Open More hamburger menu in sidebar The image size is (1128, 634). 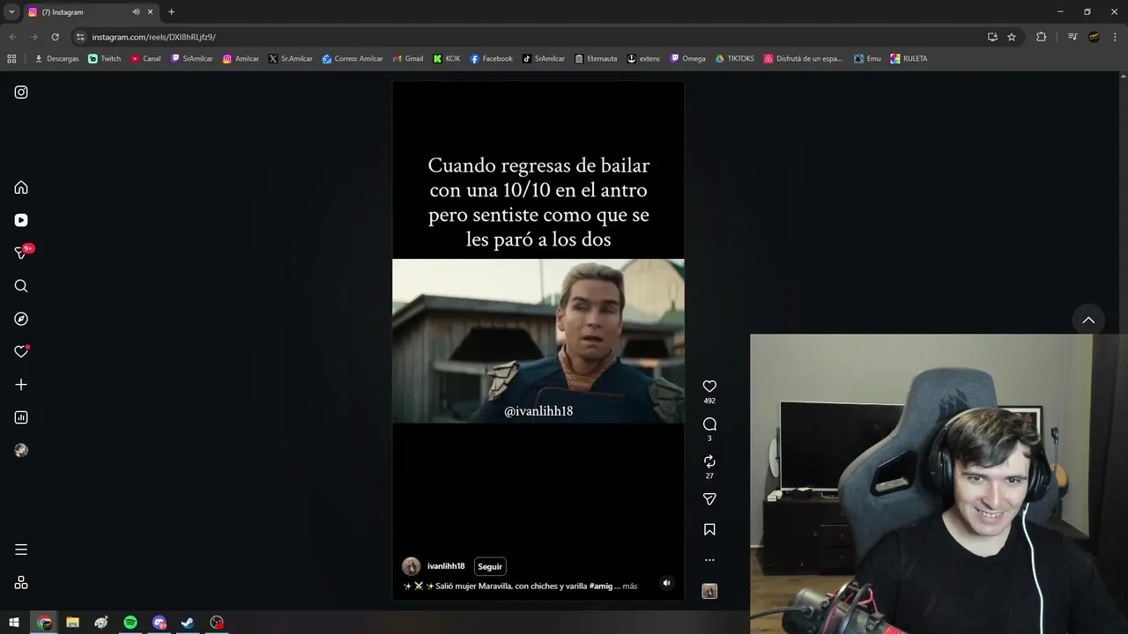pos(21,549)
